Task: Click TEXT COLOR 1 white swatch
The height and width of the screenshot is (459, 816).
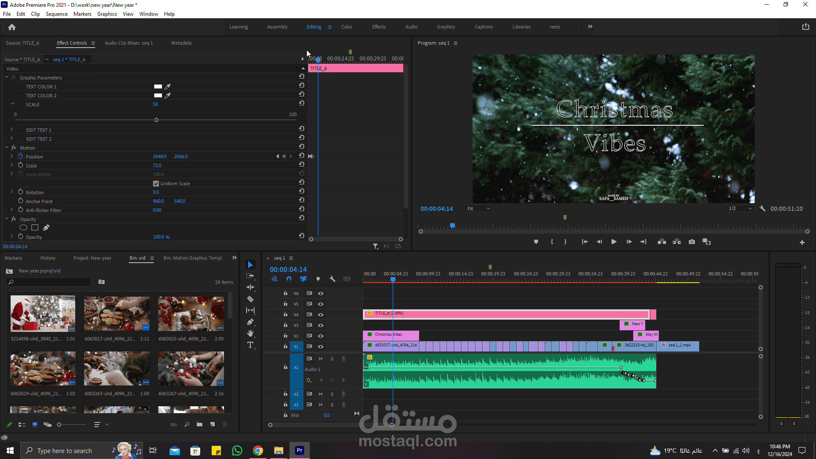Action: 158,87
